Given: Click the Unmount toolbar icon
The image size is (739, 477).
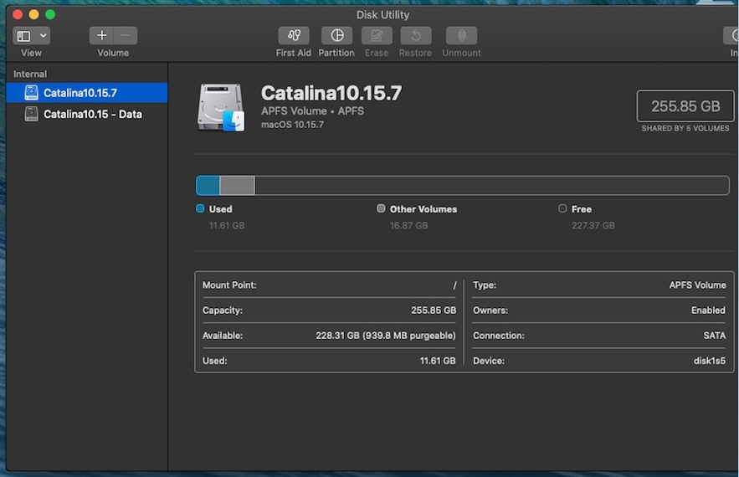Looking at the screenshot, I should tap(461, 35).
